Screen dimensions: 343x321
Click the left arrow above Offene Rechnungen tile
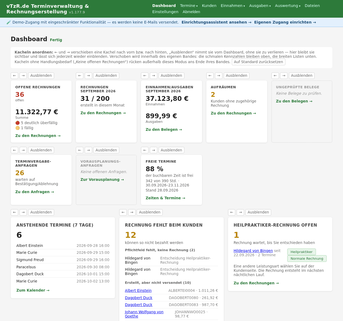(14, 76)
